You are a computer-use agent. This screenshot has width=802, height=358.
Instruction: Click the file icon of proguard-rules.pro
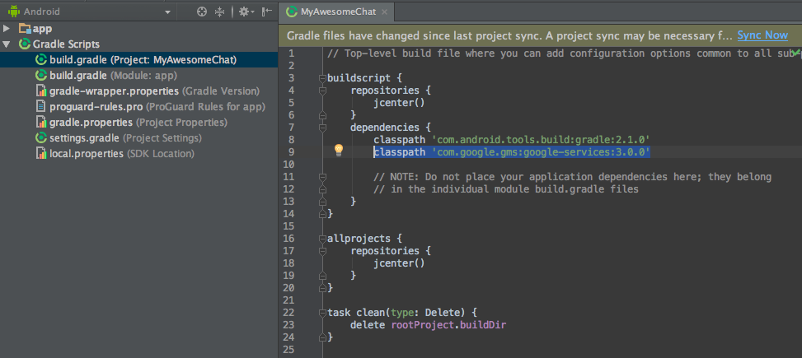pyautogui.click(x=41, y=107)
